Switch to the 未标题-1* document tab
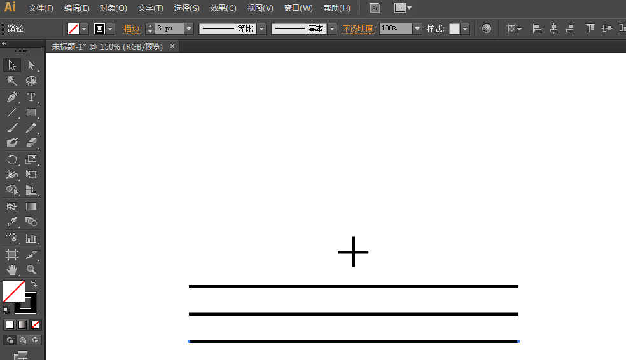 coord(108,46)
